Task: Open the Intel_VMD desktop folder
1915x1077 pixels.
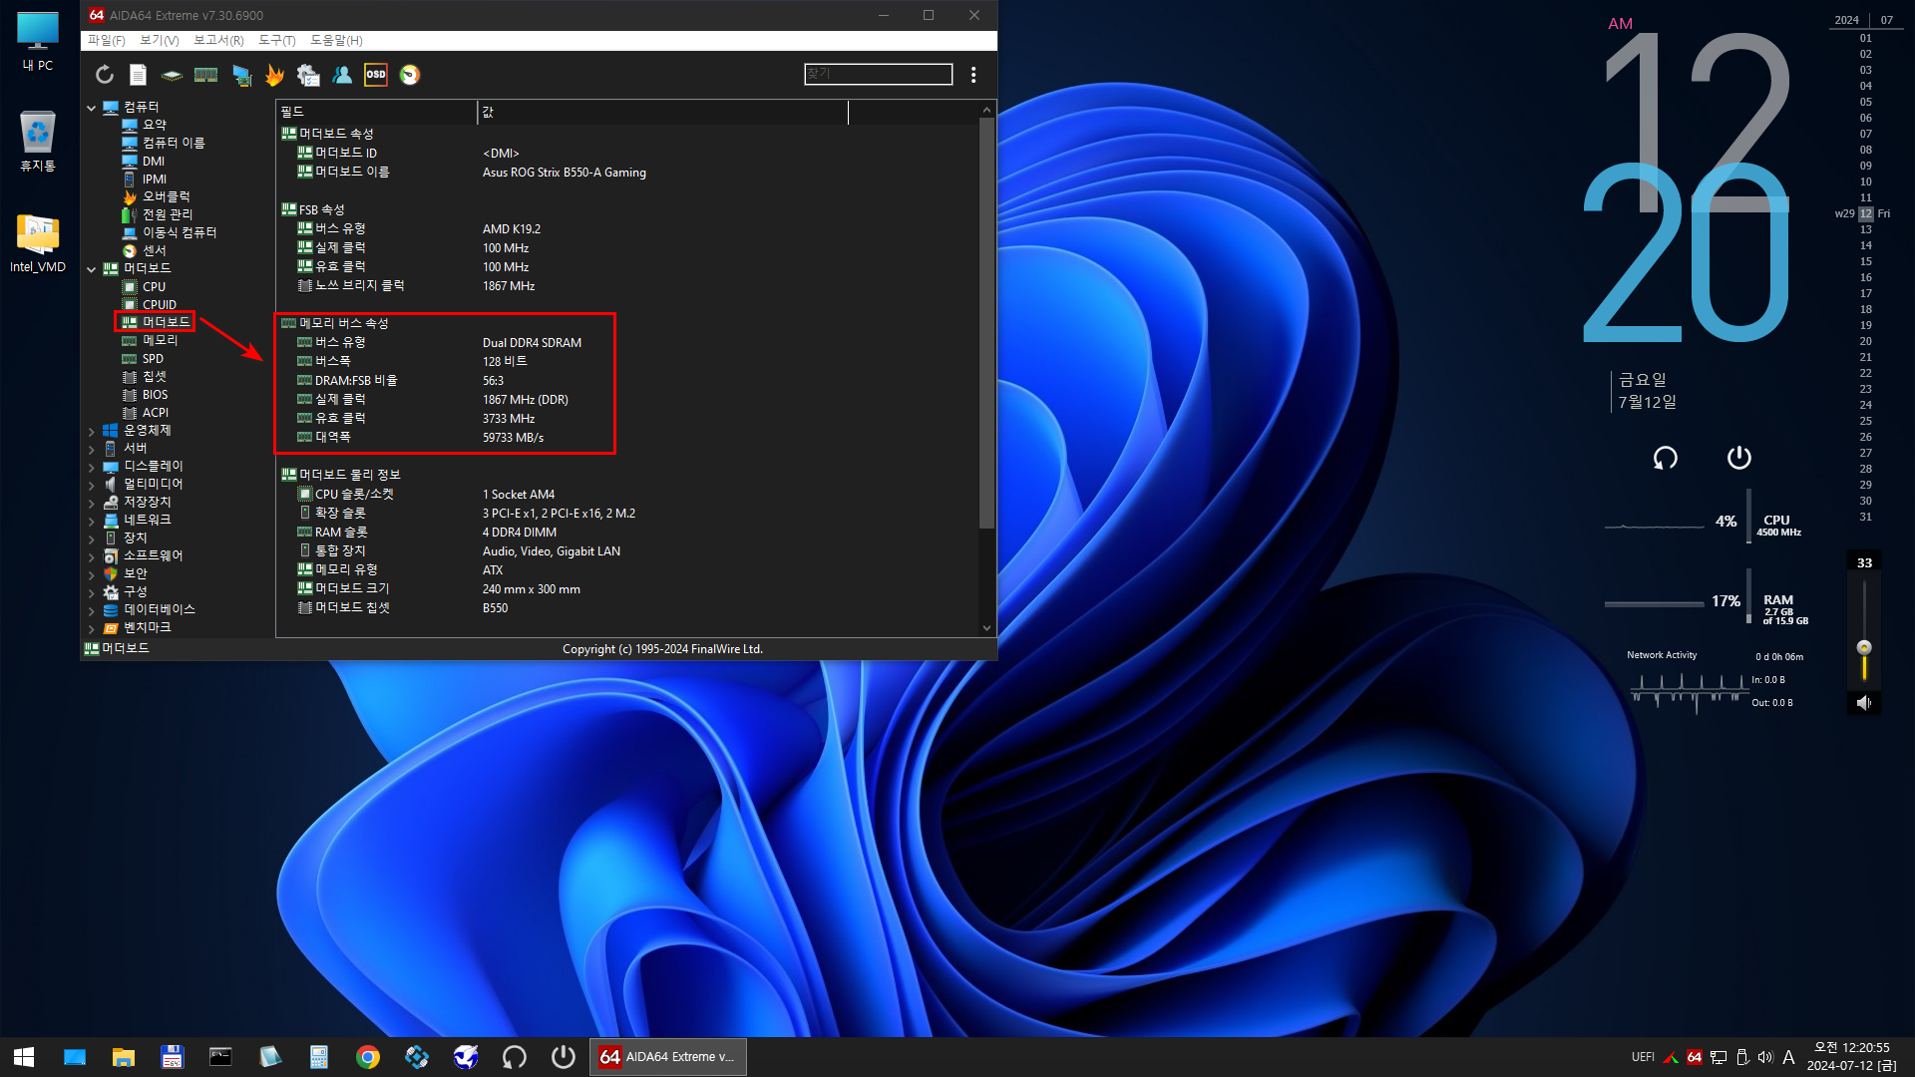Action: point(38,242)
